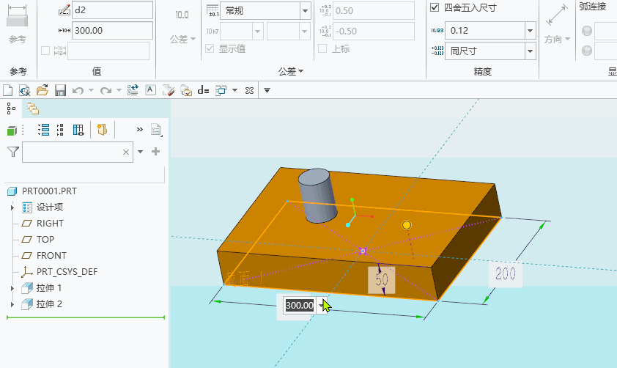Image resolution: width=617 pixels, height=368 pixels.
Task: Click the switch windows icon
Action: (221, 90)
